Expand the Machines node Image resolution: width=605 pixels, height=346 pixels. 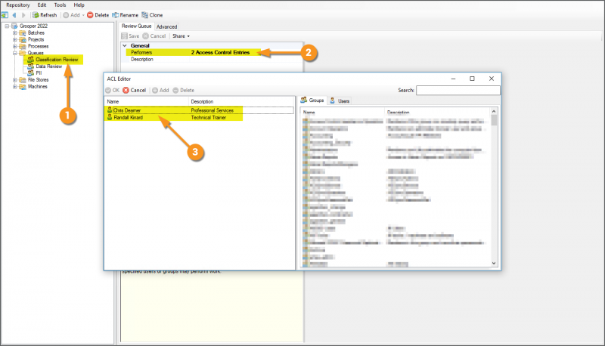click(14, 87)
